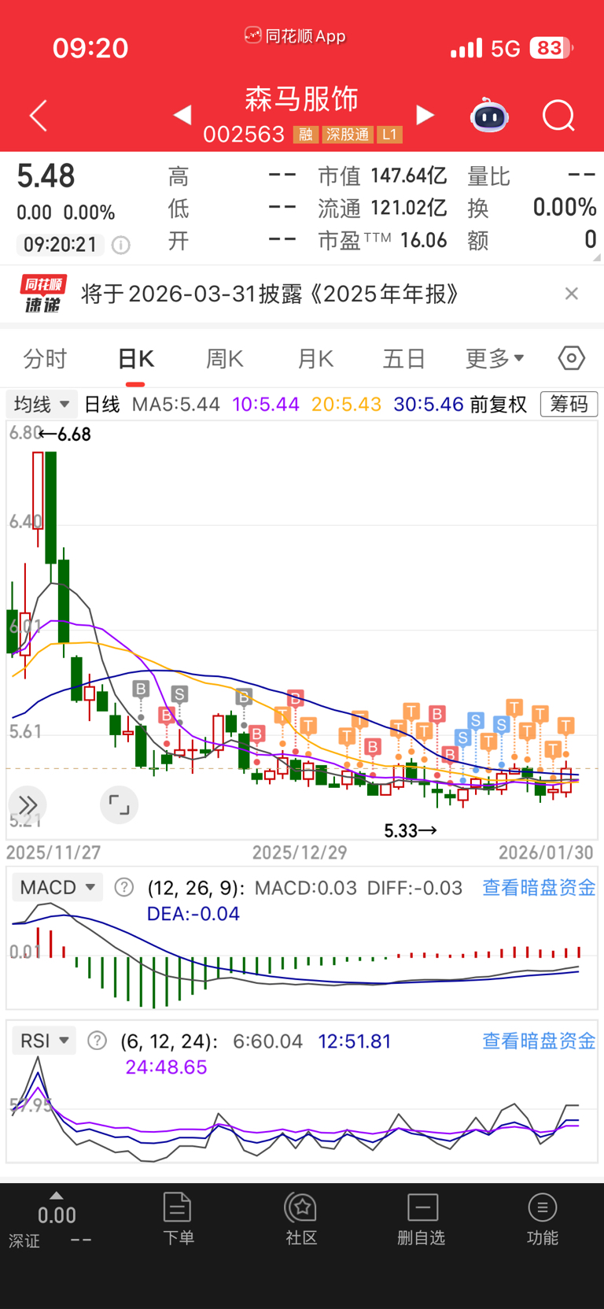Tap 查看暗盘资金 link in RSI panel
Viewport: 604px width, 1309px height.
click(x=539, y=1041)
